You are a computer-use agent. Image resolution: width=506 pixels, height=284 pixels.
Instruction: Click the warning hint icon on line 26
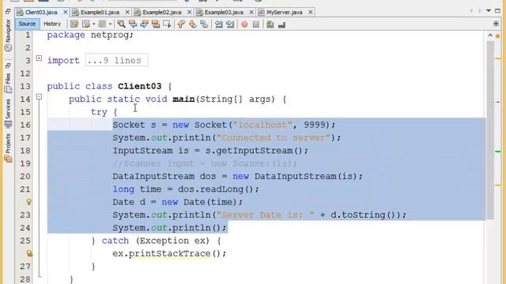click(29, 253)
